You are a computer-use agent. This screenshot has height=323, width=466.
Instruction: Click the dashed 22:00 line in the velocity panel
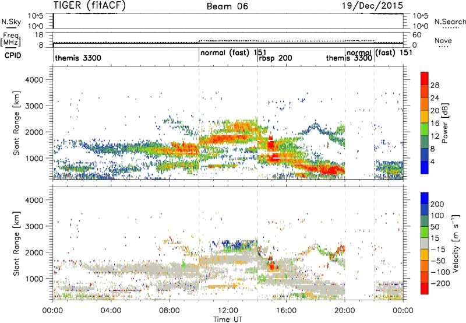coord(374,243)
